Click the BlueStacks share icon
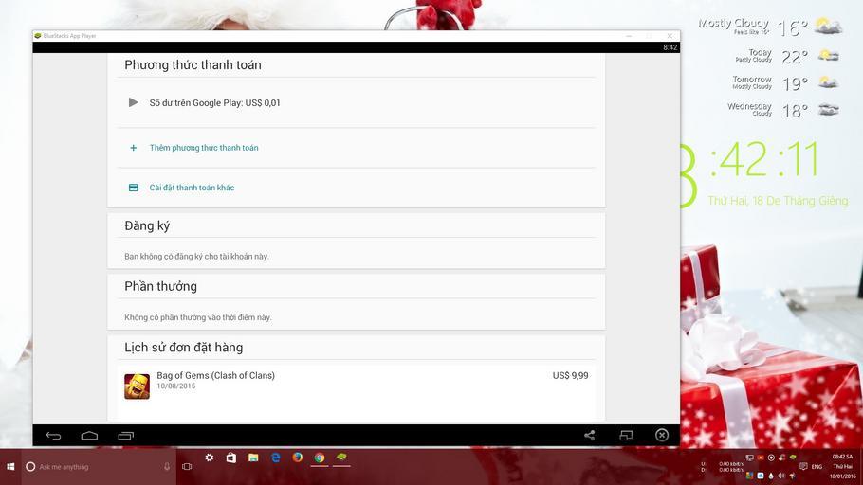 pyautogui.click(x=589, y=435)
